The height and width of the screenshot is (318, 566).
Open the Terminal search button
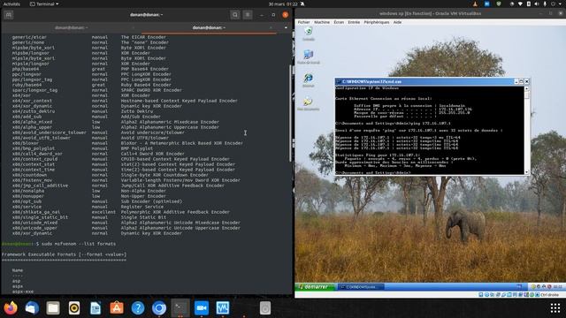[x=235, y=15]
